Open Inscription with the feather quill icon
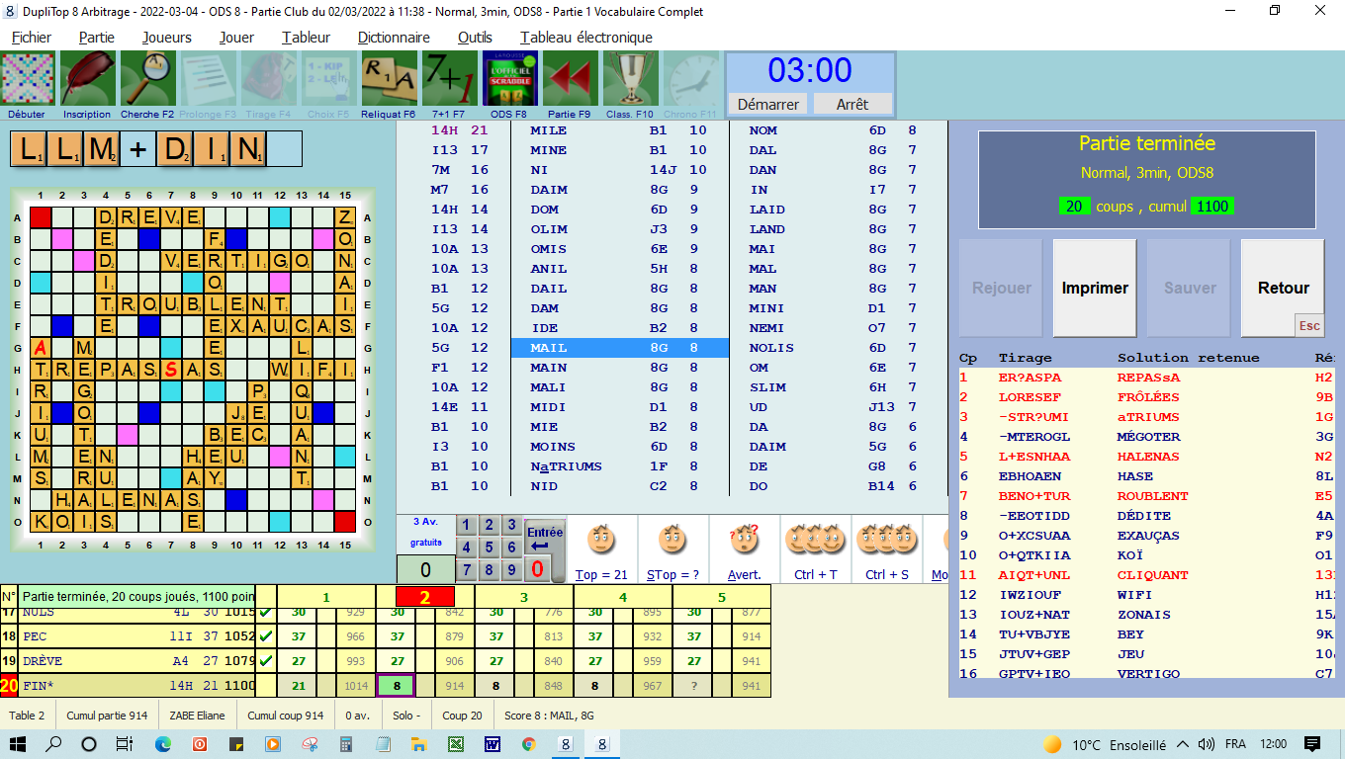Screen dimensions: 1345x759 88,79
